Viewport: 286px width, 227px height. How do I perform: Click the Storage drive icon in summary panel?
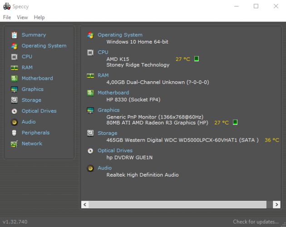pos(90,133)
